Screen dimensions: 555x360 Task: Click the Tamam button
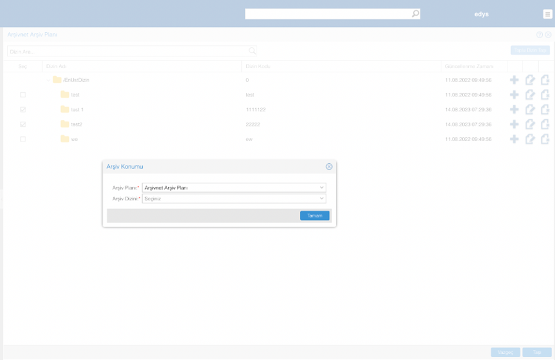click(315, 216)
